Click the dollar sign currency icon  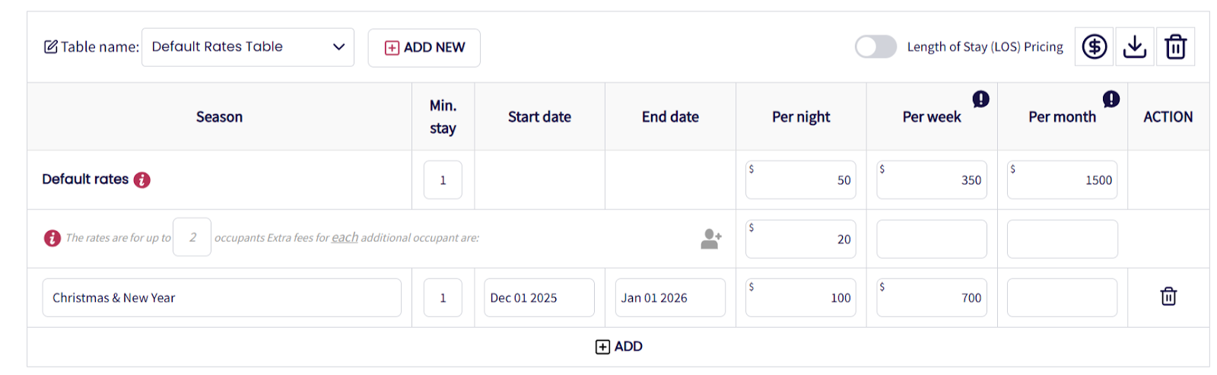pos(1094,47)
